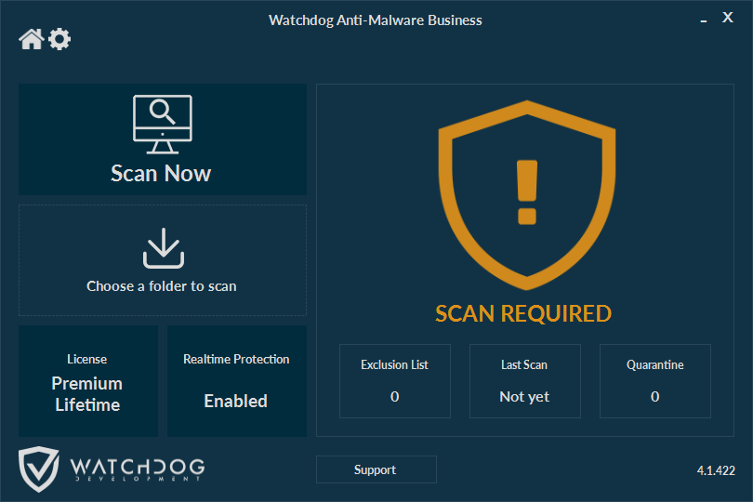Open the License Premium Lifetime tile
This screenshot has width=753, height=502.
(88, 381)
